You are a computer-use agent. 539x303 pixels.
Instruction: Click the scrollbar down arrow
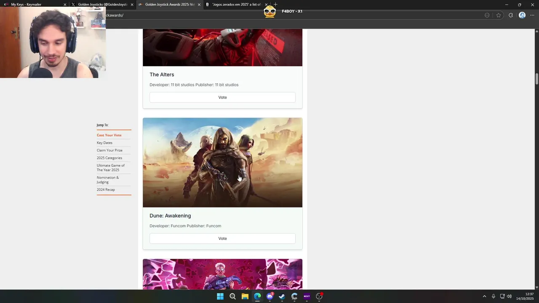pyautogui.click(x=537, y=287)
